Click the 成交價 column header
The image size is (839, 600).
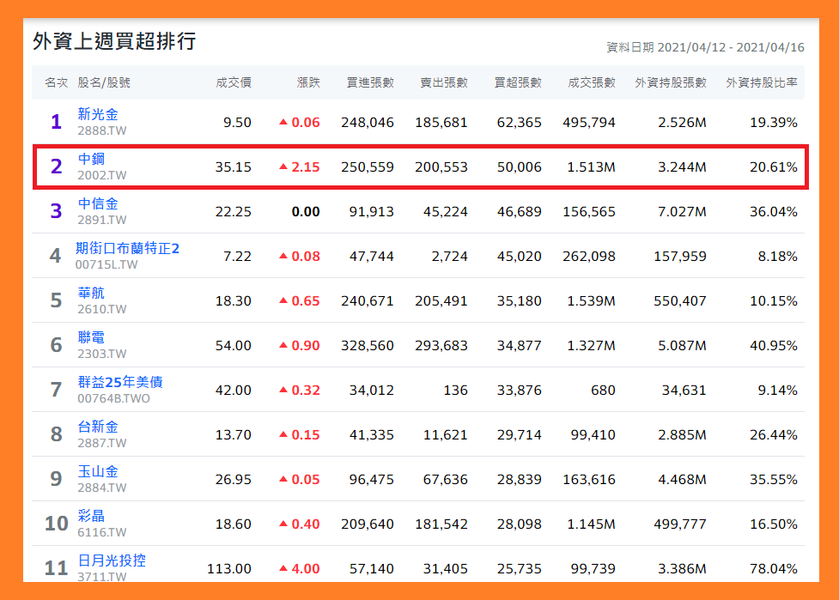point(234,82)
